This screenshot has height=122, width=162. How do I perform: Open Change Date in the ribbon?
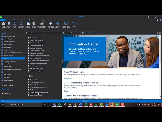(9, 25)
